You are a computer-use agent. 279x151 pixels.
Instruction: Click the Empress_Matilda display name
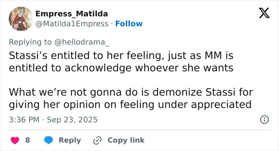(71, 14)
